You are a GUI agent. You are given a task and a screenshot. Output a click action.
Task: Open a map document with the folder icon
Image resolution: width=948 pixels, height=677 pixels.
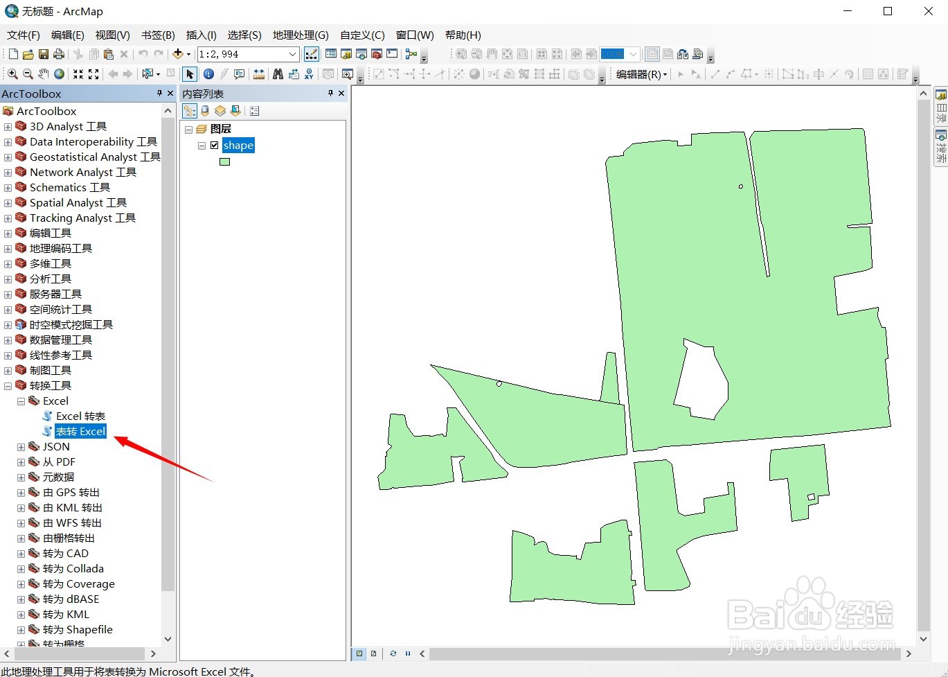[28, 54]
